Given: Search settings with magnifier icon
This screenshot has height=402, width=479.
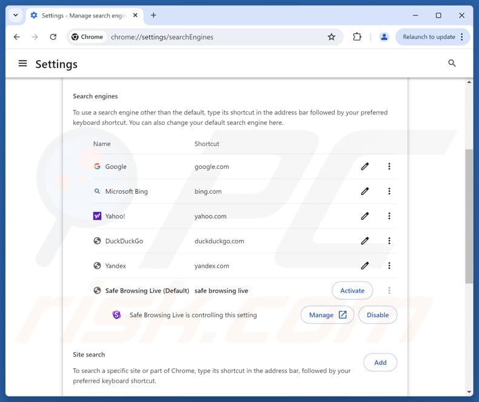Looking at the screenshot, I should pyautogui.click(x=452, y=63).
